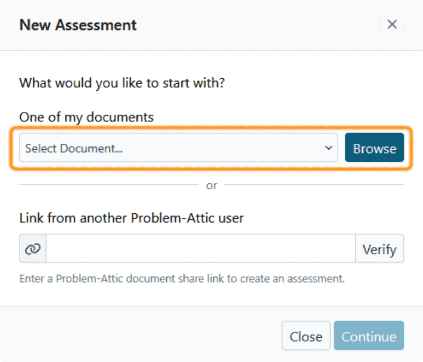Click 'What would you like to start with?' prompt
Screen dimensions: 423x362
pos(122,84)
